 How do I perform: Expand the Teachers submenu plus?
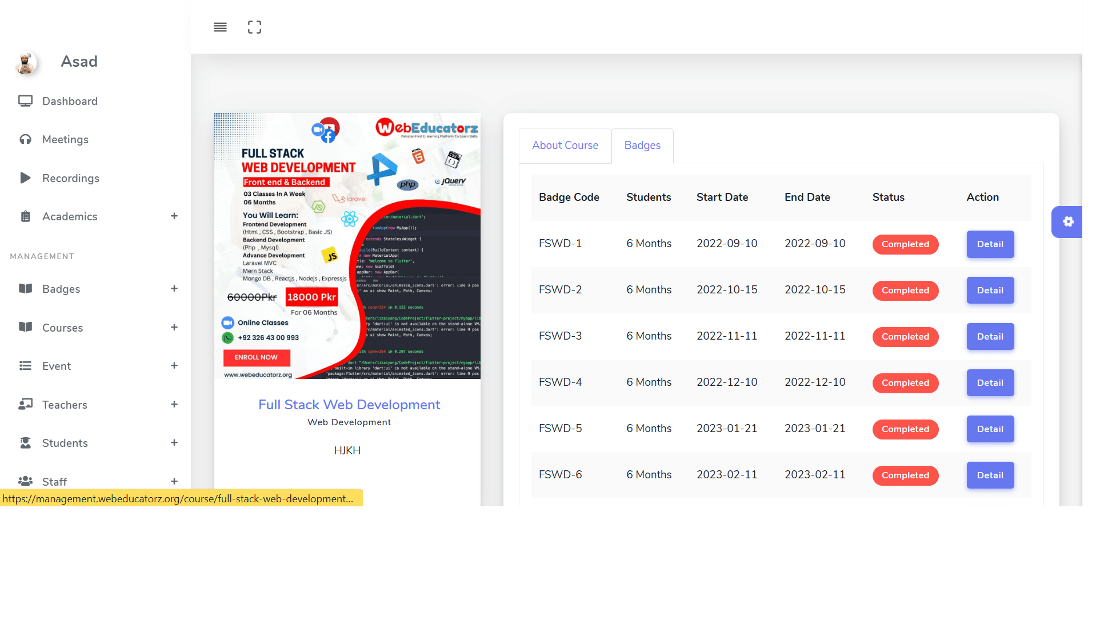pos(174,404)
